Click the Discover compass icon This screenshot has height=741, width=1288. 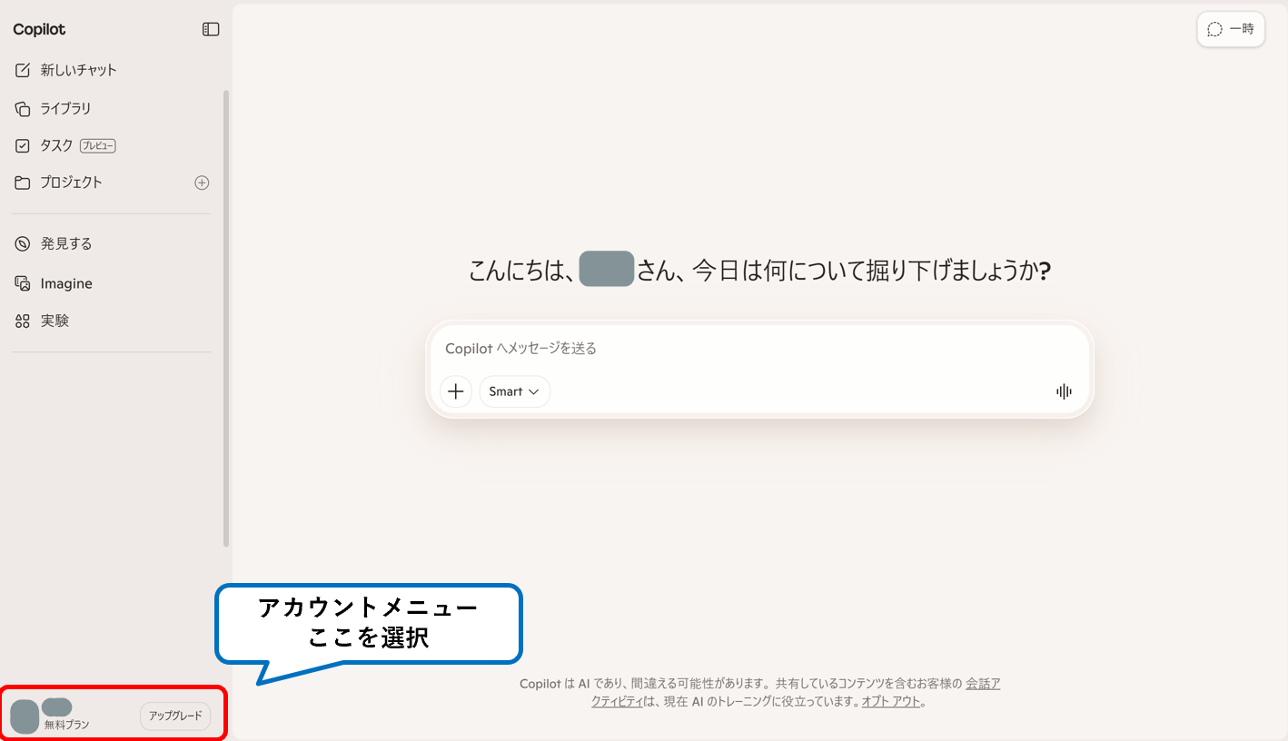point(23,244)
